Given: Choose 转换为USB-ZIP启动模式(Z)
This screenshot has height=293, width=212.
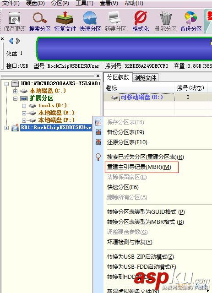Looking at the screenshot, I should tap(141, 257).
